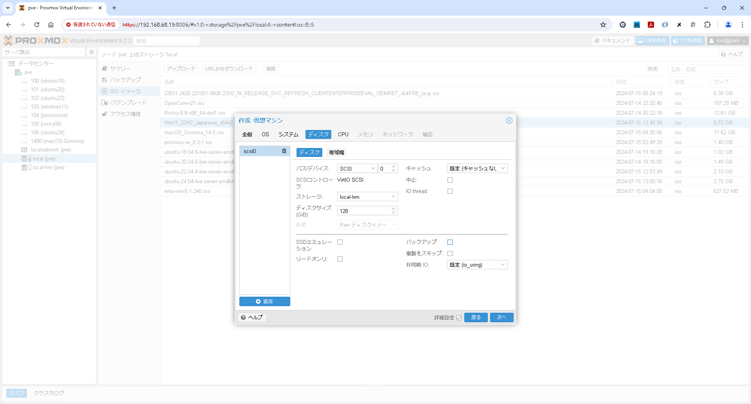This screenshot has width=751, height=404.
Task: Click the disk size input field
Action: click(364, 211)
